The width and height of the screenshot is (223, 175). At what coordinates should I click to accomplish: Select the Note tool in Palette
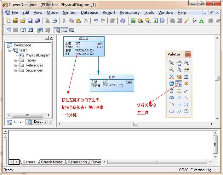coord(179,91)
